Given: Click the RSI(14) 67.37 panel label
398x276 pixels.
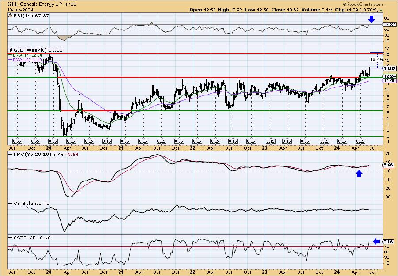Looking at the screenshot, I should point(31,16).
